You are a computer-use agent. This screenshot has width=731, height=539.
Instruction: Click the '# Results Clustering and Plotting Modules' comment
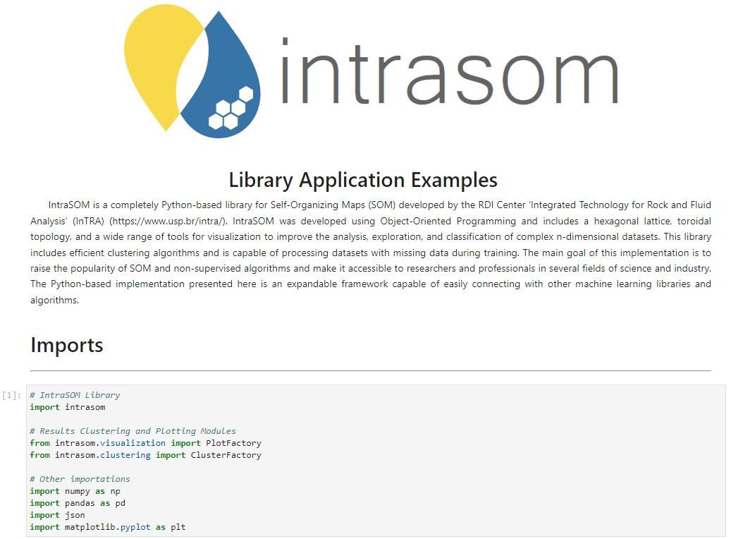[133, 431]
